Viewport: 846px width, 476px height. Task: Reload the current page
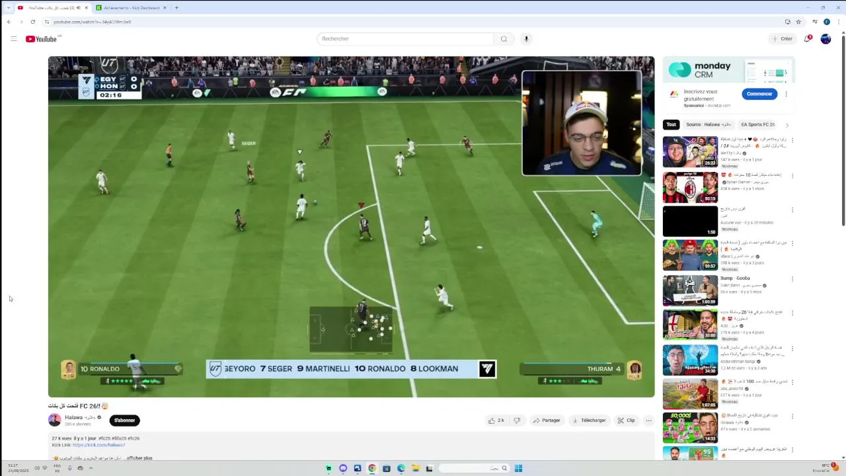(32, 22)
